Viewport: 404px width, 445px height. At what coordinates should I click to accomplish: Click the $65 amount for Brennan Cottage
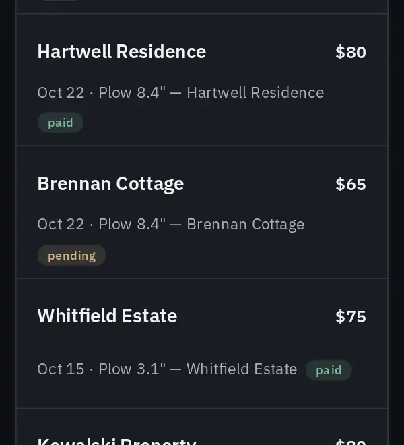tap(351, 185)
